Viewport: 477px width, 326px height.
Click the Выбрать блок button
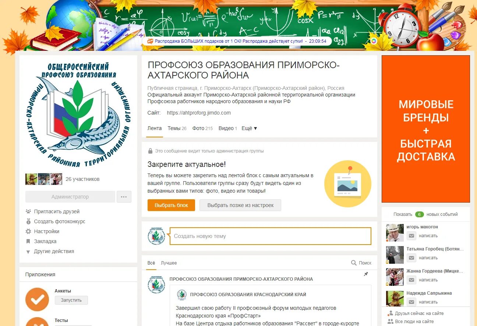(x=171, y=205)
